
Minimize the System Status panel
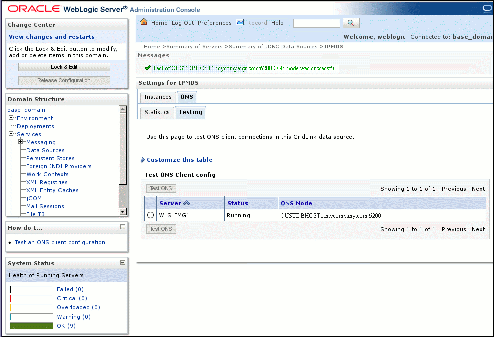123,263
